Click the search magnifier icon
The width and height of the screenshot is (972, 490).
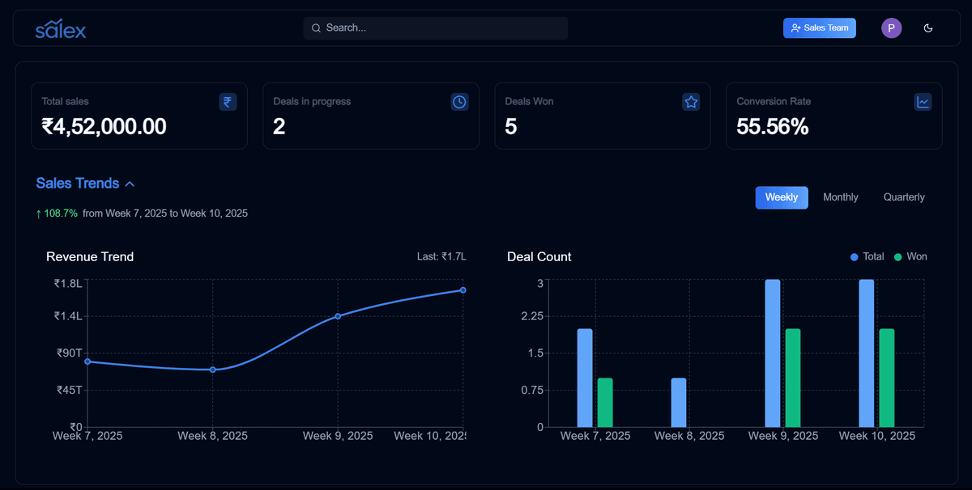click(x=316, y=27)
